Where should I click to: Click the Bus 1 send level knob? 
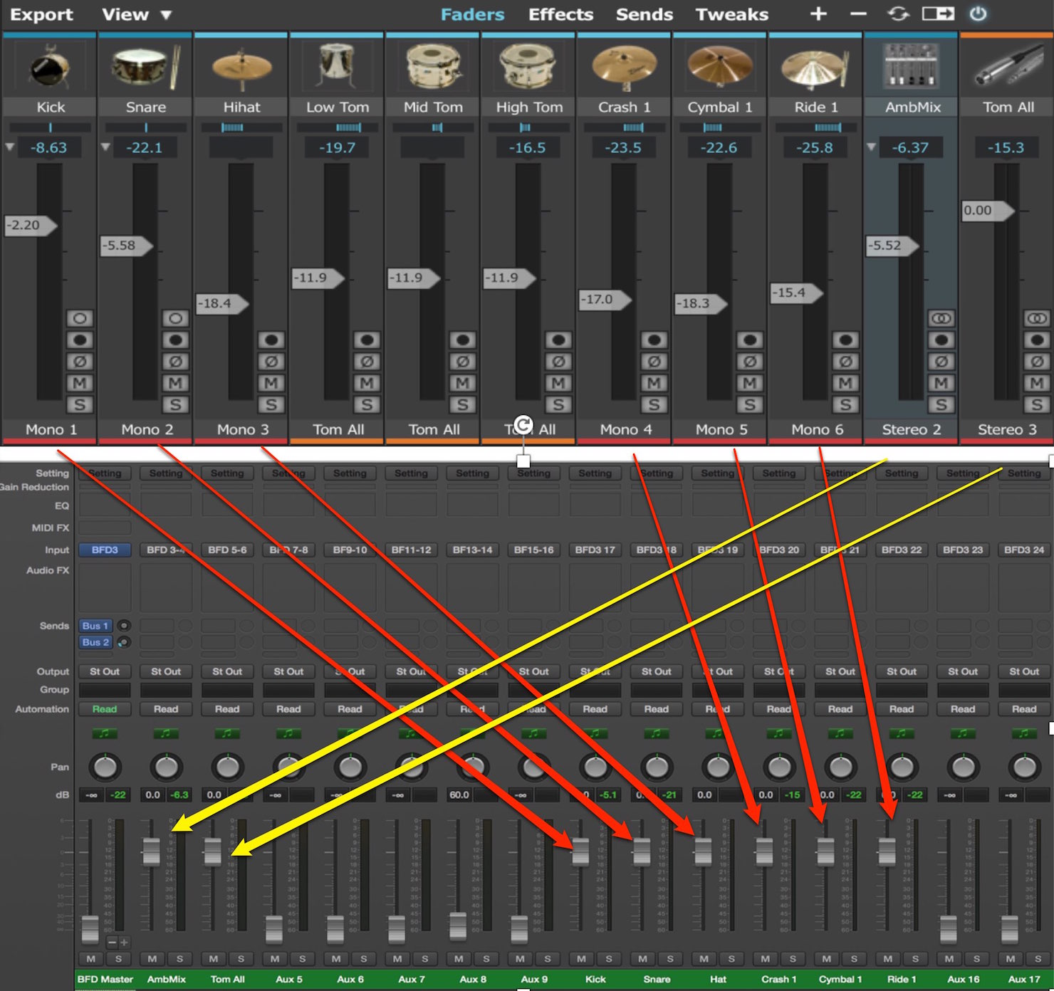click(124, 626)
